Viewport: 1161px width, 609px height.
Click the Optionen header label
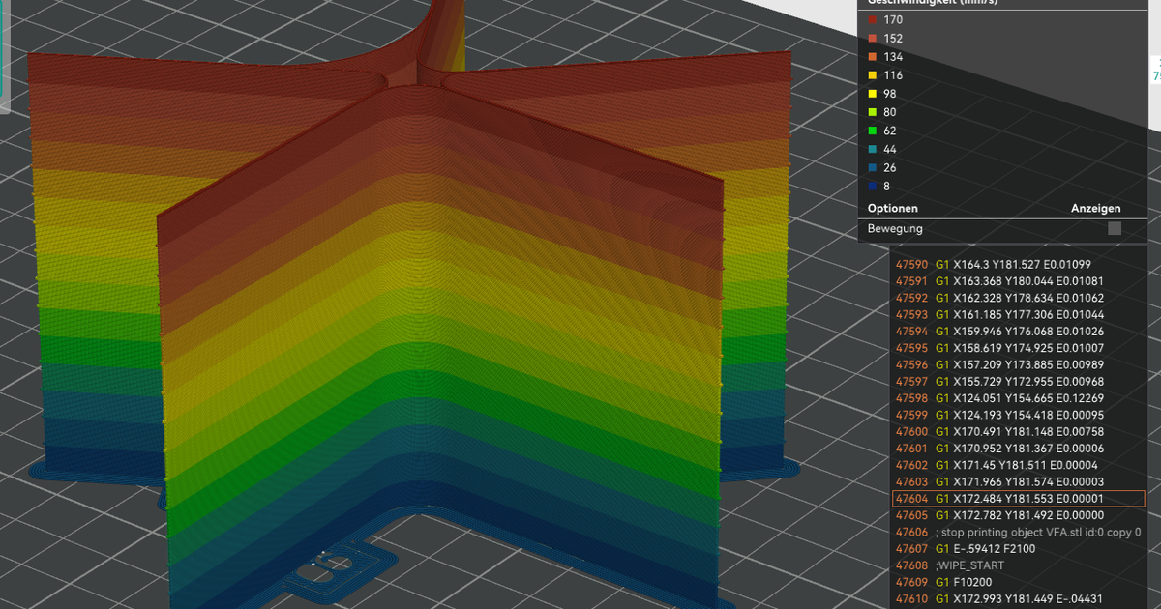coord(892,209)
